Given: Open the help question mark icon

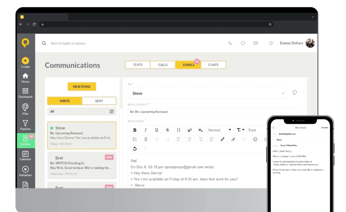Looking at the screenshot, I should coord(271,43).
